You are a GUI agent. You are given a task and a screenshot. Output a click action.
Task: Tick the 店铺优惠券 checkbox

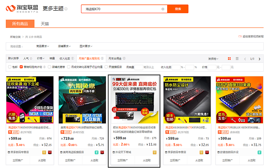49,67
